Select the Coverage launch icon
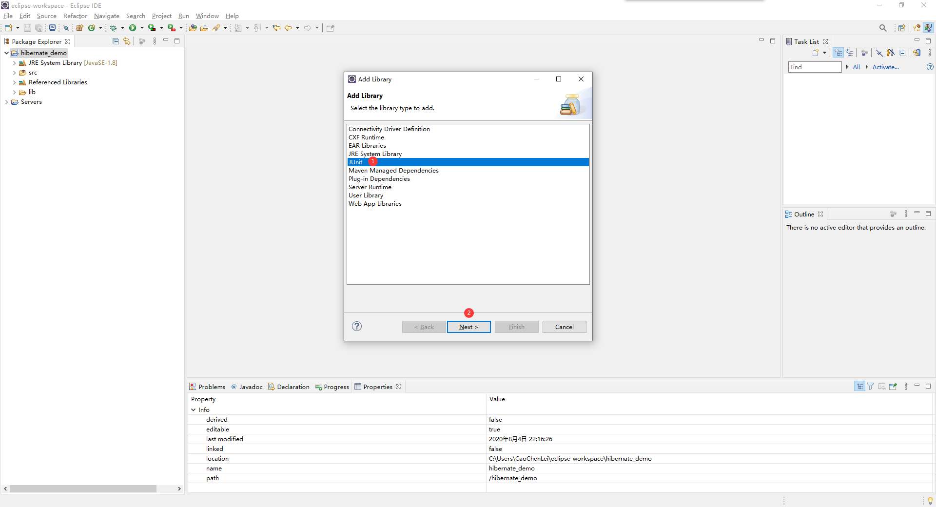This screenshot has height=507, width=936. point(151,28)
